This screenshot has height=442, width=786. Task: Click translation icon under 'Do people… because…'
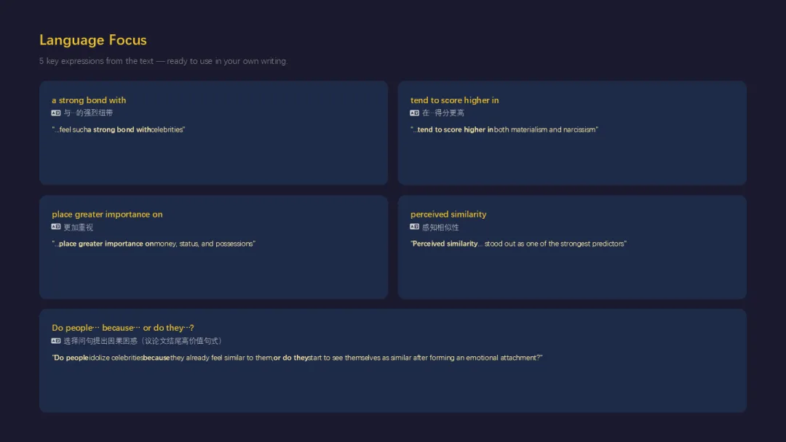[55, 341]
